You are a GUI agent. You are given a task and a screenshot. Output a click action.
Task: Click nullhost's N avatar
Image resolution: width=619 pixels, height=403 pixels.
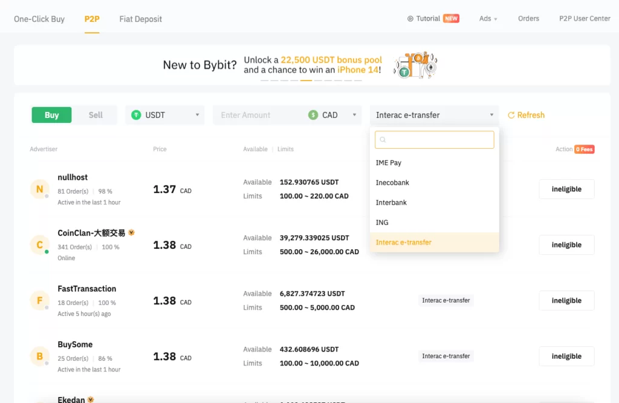tap(39, 189)
